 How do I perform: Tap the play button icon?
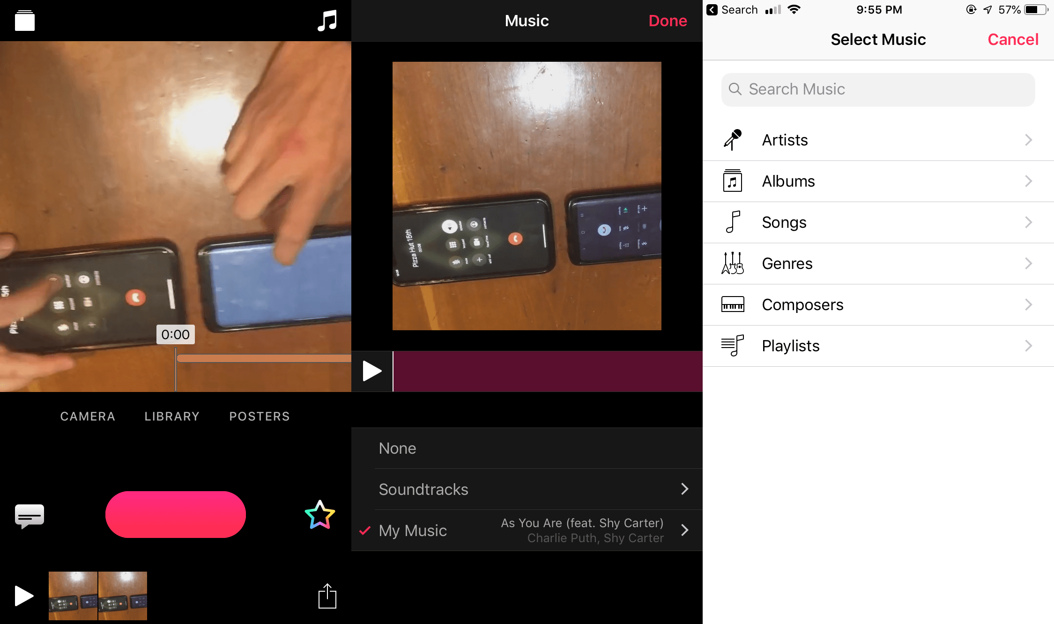click(23, 595)
